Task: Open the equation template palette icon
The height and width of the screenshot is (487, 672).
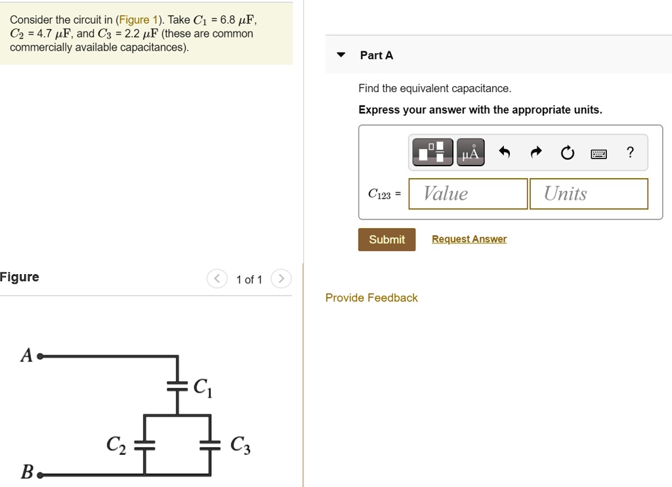Action: pos(432,152)
